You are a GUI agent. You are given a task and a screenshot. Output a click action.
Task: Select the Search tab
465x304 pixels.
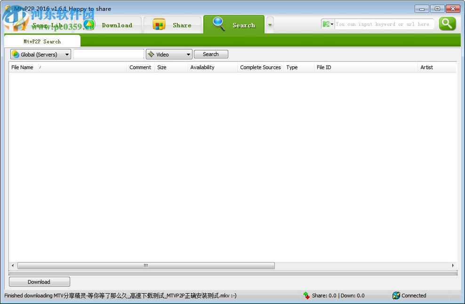point(234,25)
